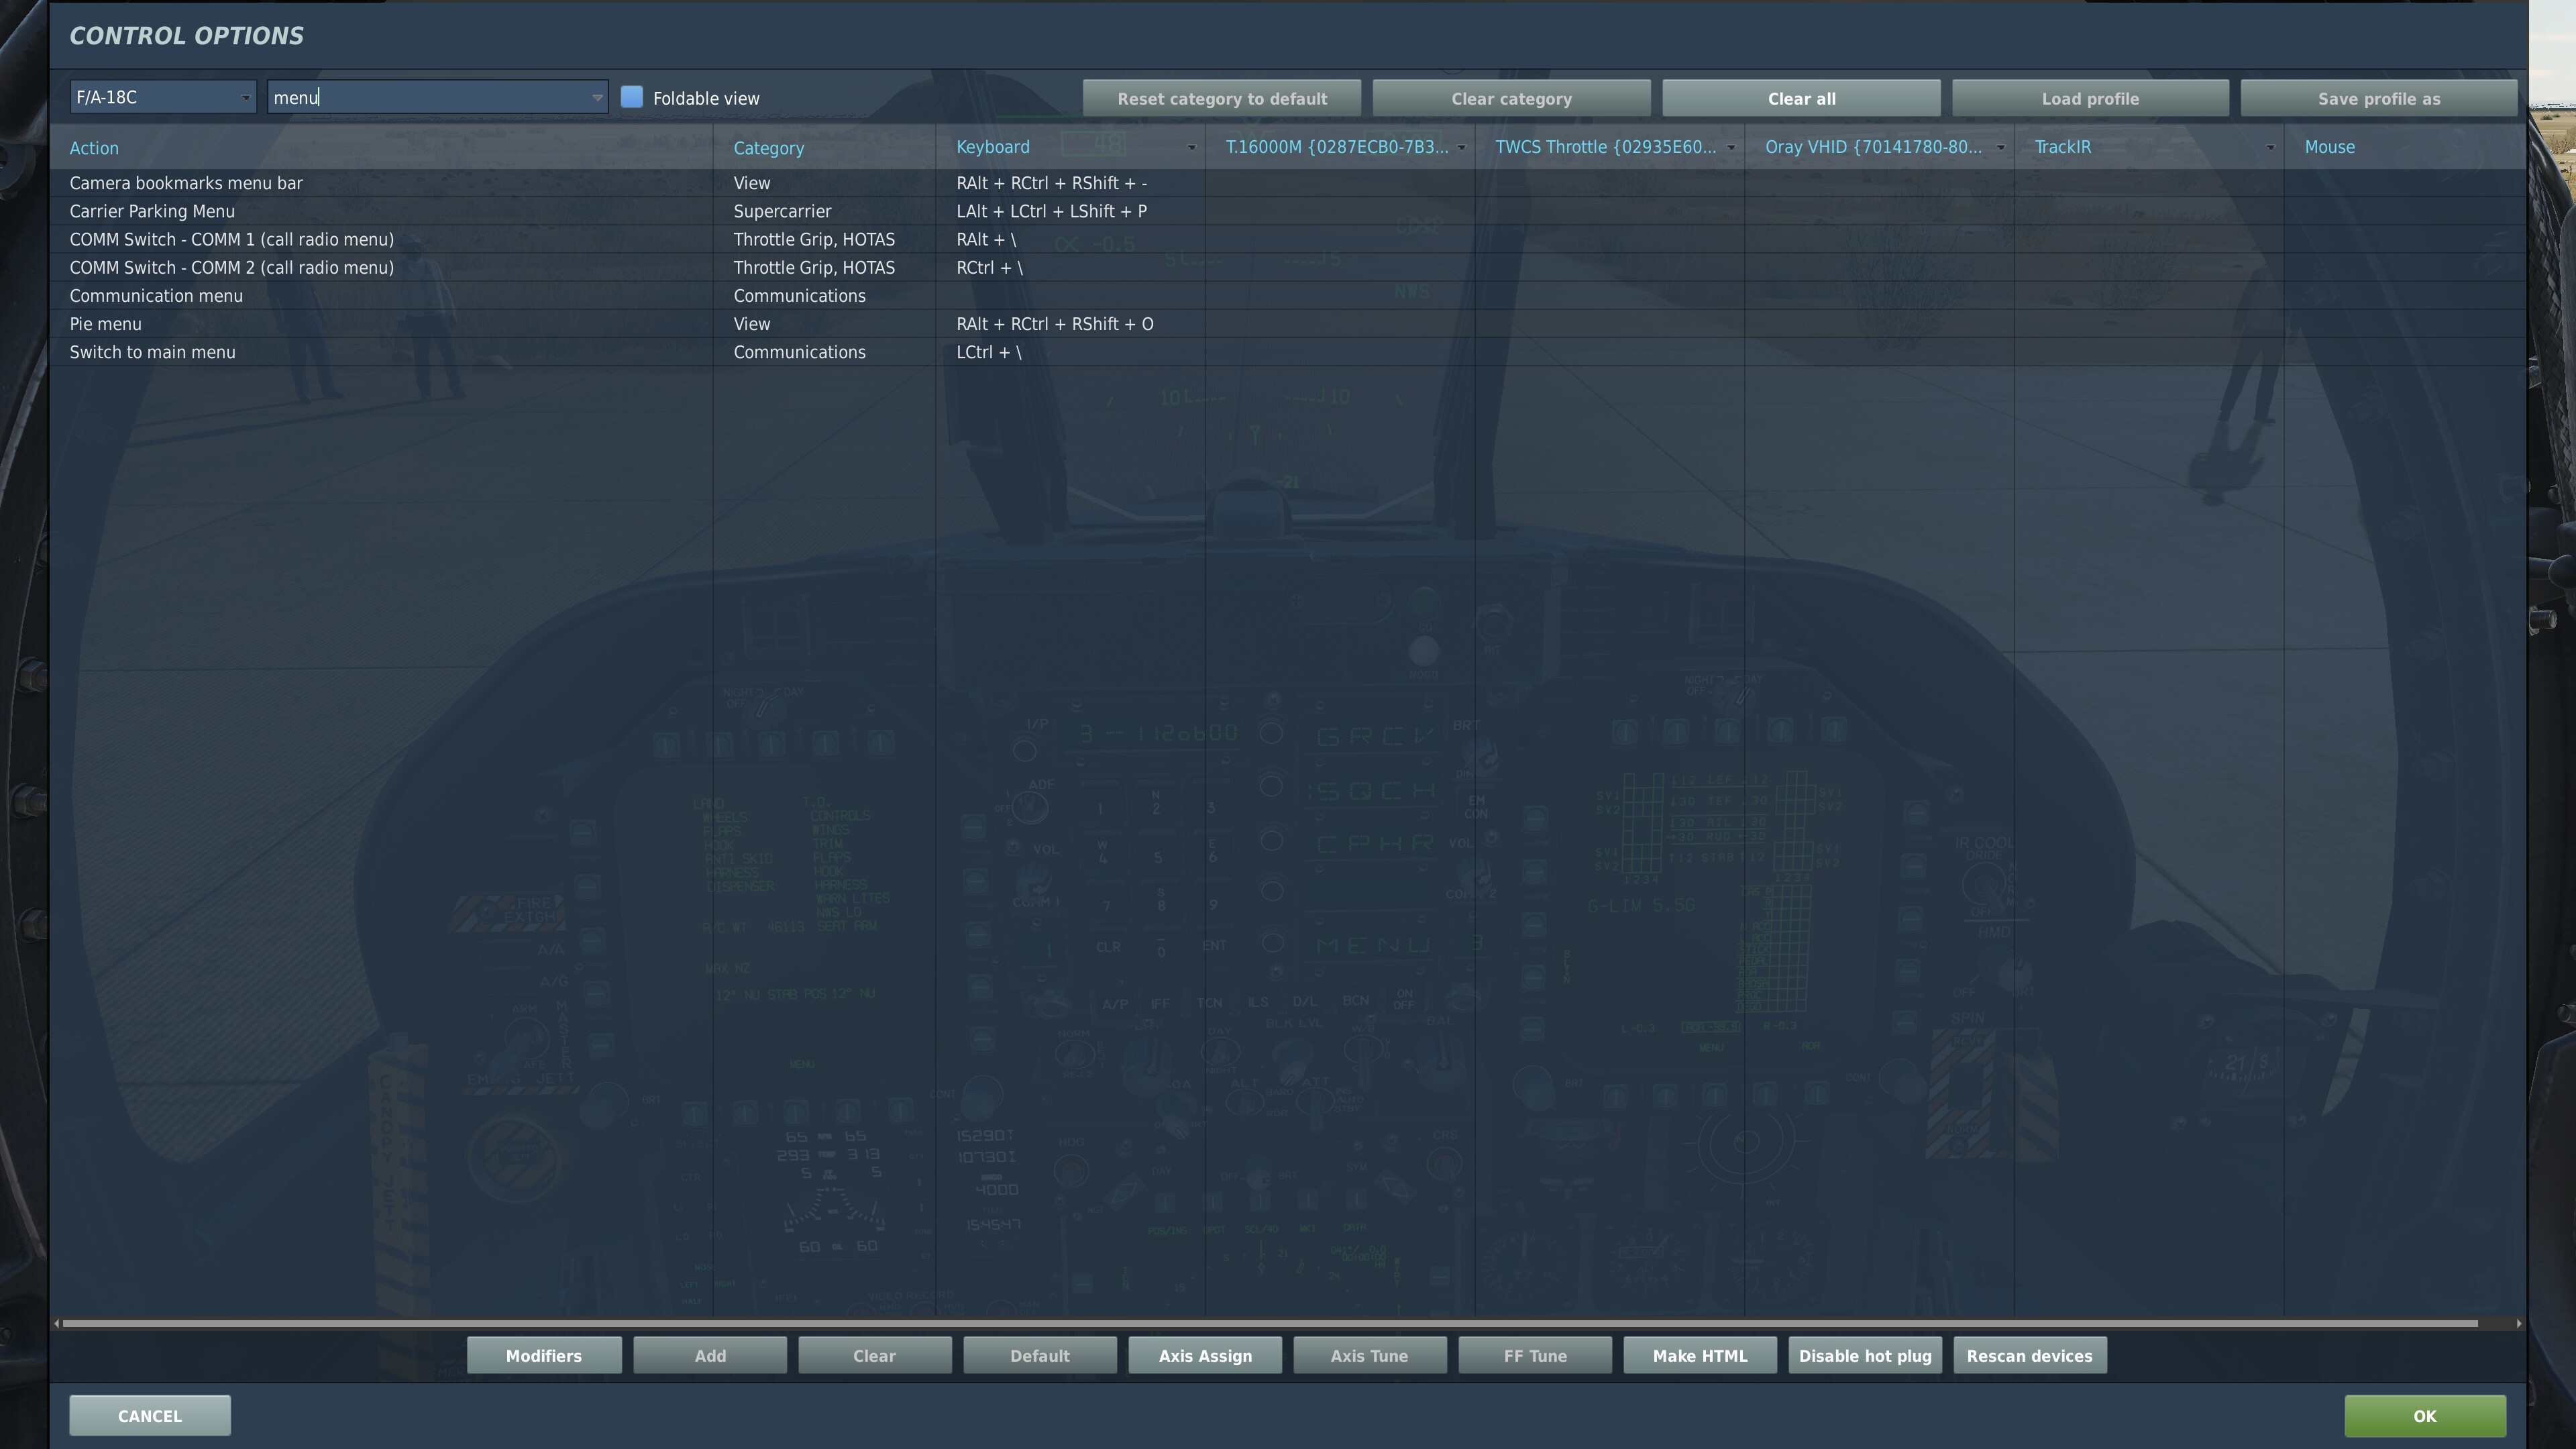Click the Load profile button
Image resolution: width=2576 pixels, height=1449 pixels.
click(2090, 98)
